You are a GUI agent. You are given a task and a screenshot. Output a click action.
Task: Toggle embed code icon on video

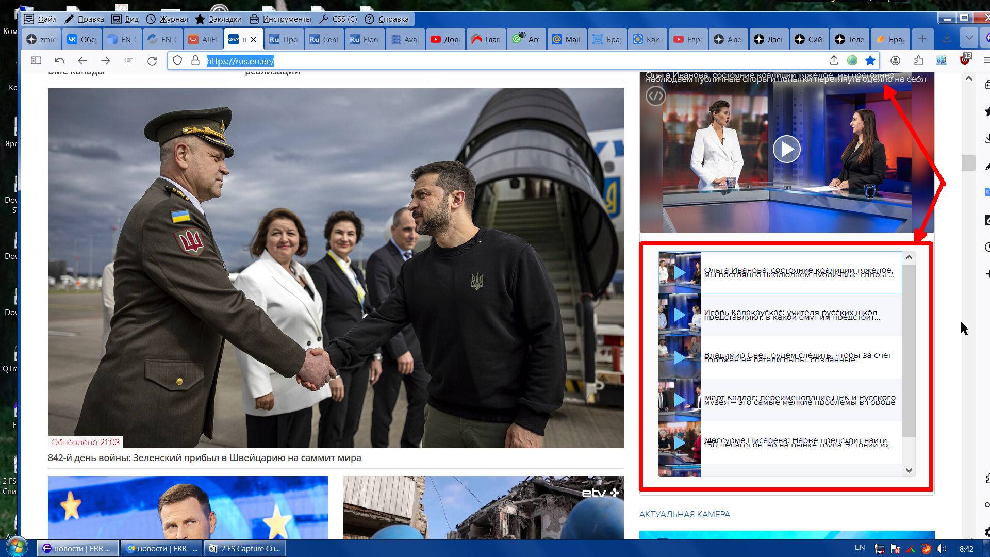(655, 96)
